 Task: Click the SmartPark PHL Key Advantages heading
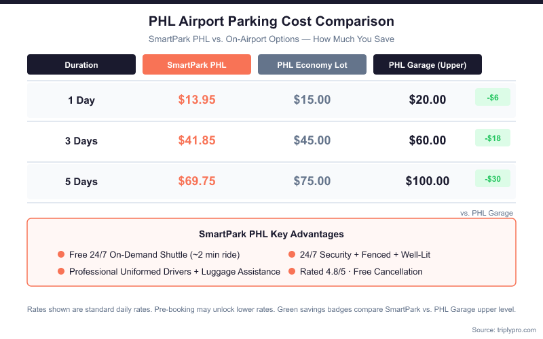point(271,234)
